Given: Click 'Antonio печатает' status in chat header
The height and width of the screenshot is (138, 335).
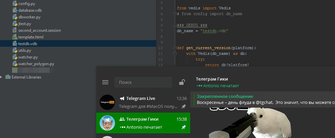Looking at the screenshot, I should 218,86.
